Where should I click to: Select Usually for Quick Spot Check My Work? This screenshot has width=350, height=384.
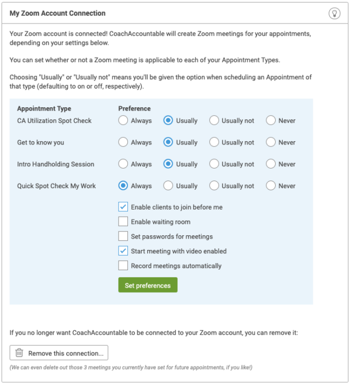(x=168, y=185)
